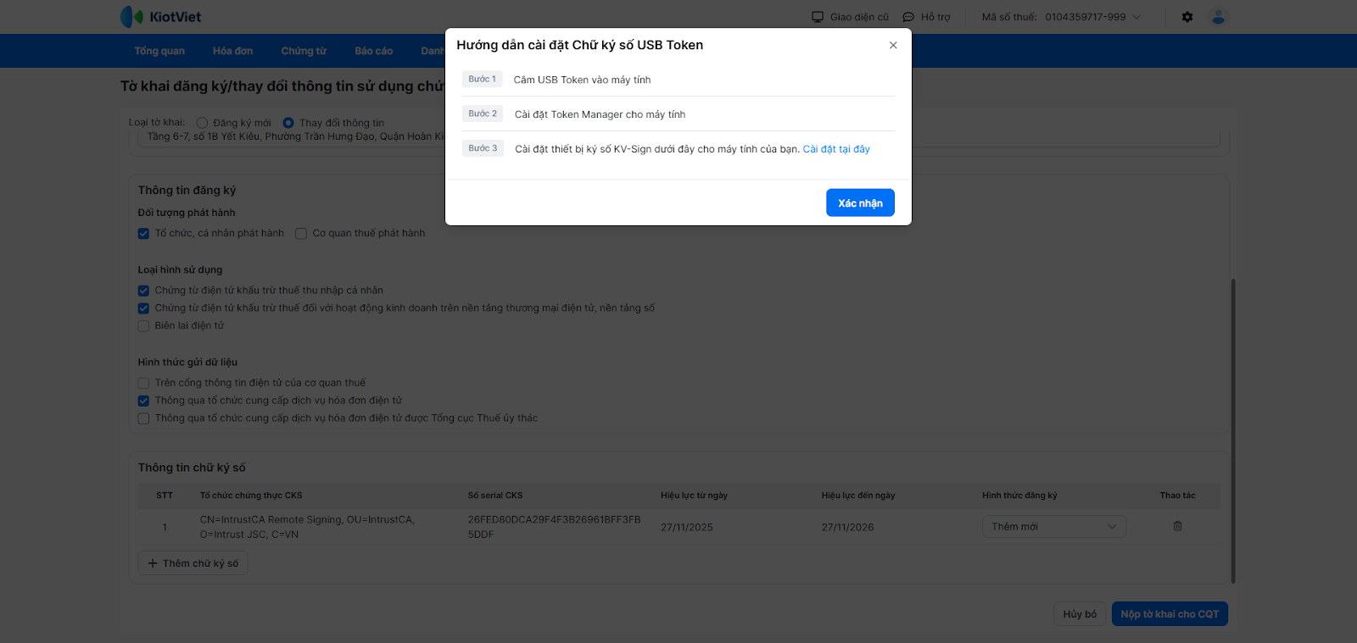Open settings gear icon in header
1357x643 pixels.
point(1187,17)
